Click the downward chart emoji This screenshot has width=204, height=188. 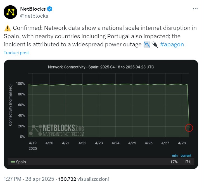tap(147, 44)
